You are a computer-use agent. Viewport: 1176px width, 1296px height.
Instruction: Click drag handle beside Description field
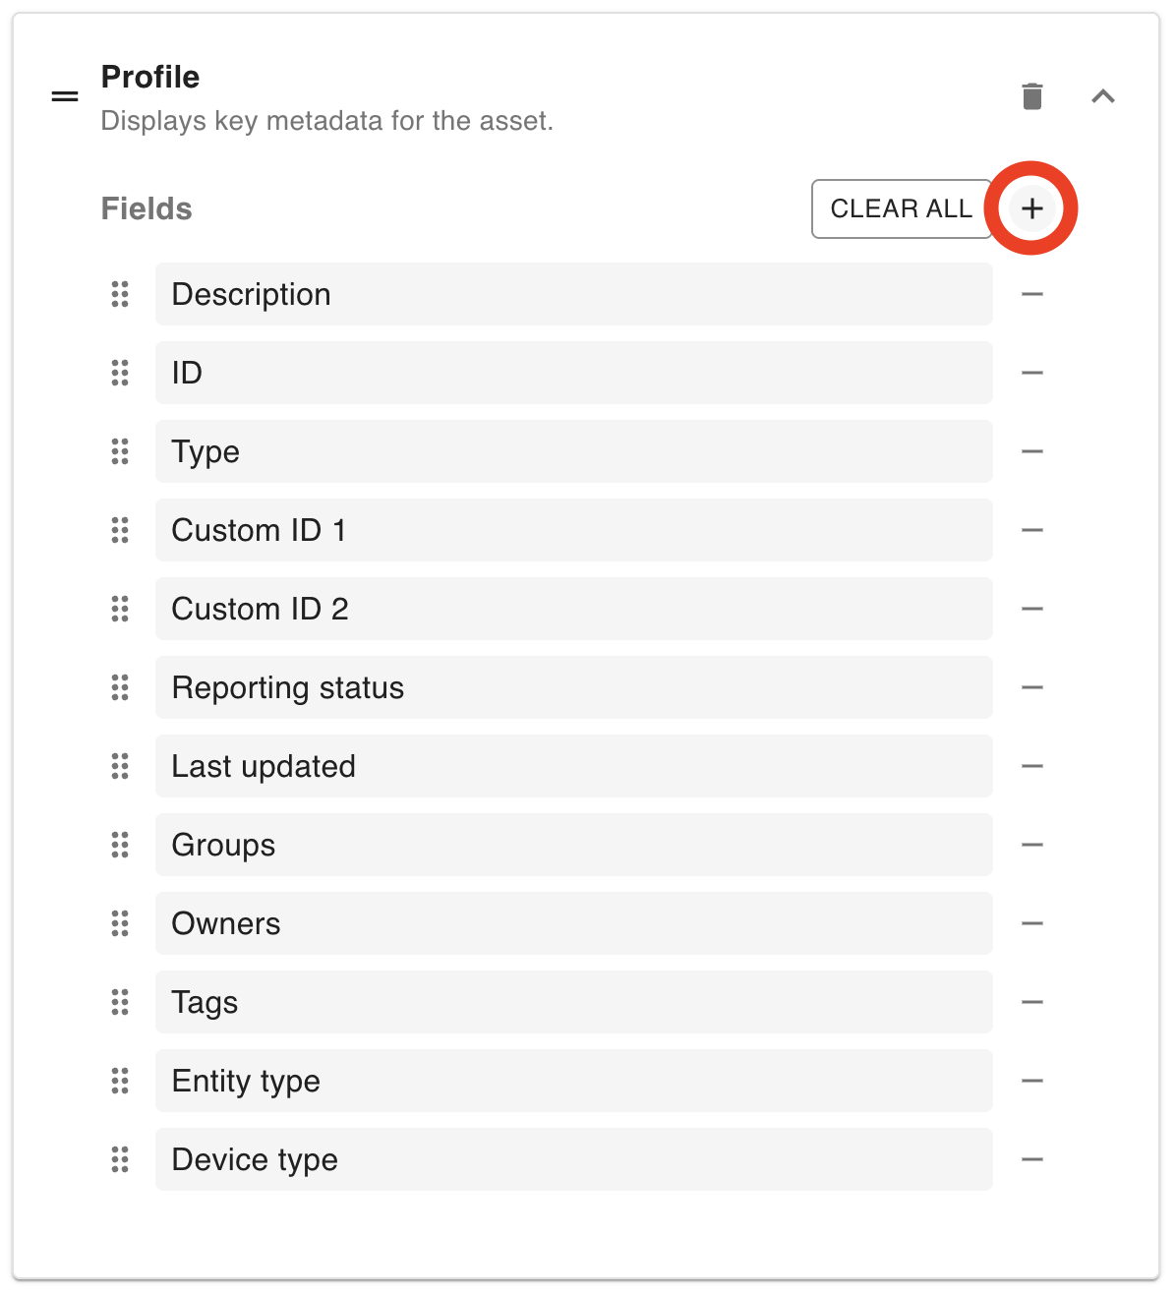[120, 294]
